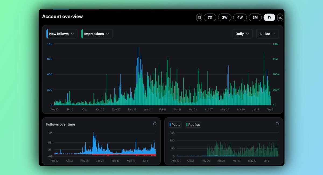The image size is (323, 175).
Task: Select the 7D time range
Action: 210,17
